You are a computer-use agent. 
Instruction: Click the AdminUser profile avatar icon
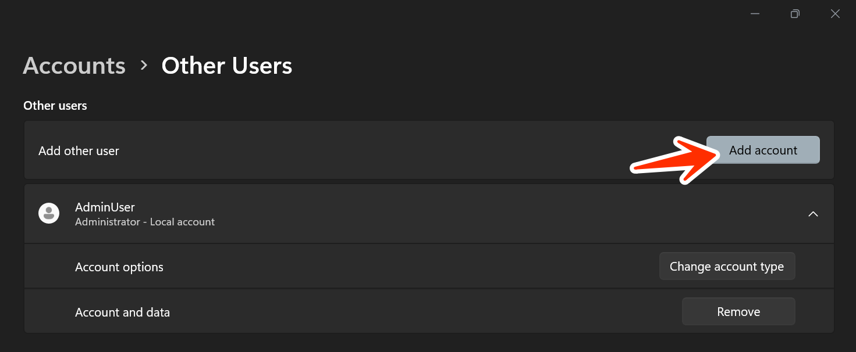[x=49, y=213]
